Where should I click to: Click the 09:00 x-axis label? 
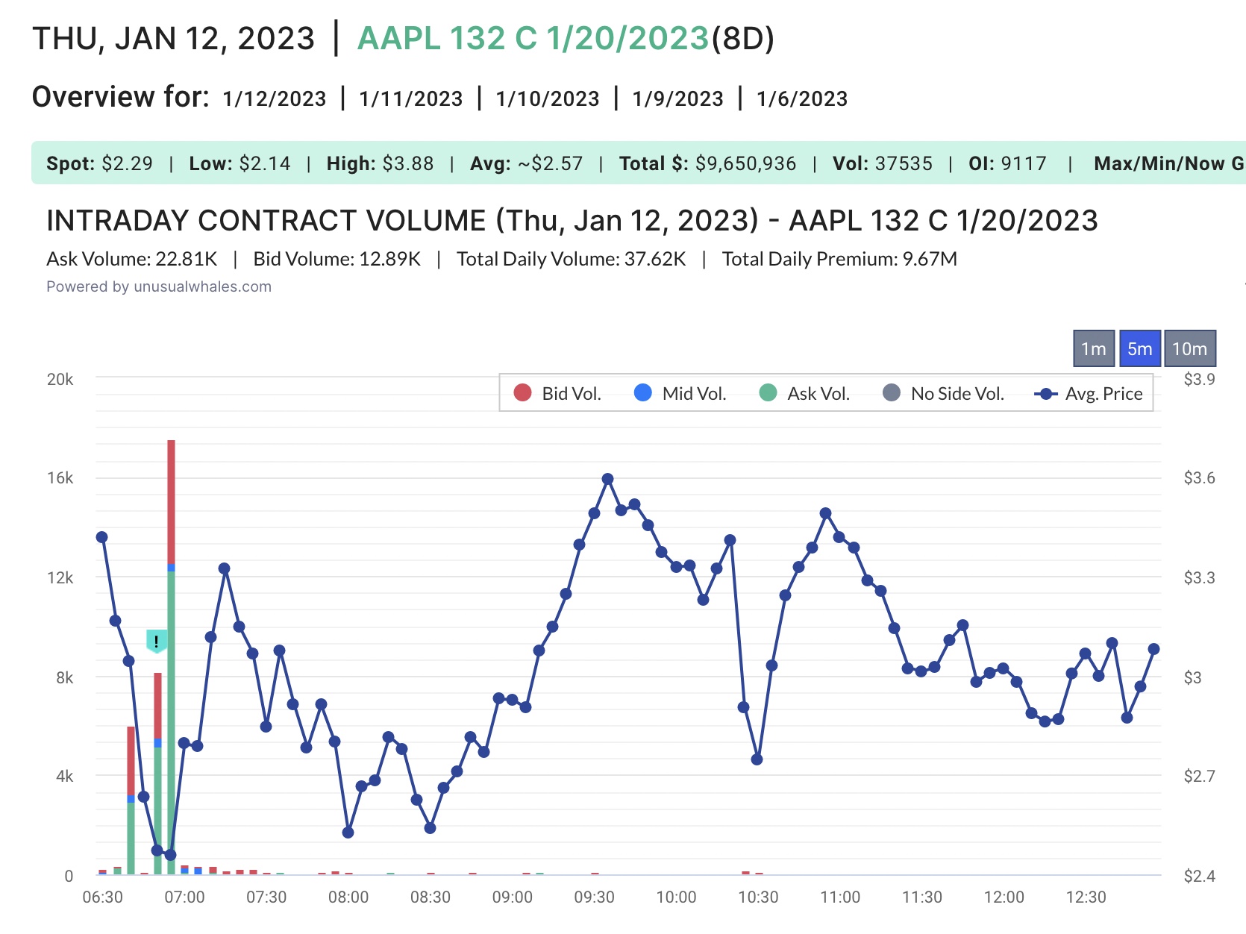coord(513,897)
